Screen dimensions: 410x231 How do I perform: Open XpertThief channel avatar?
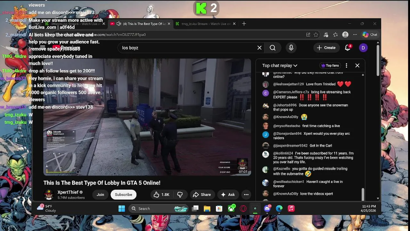pyautogui.click(x=49, y=195)
